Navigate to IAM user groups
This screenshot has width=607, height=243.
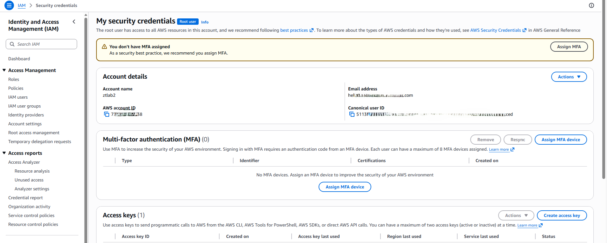24,106
